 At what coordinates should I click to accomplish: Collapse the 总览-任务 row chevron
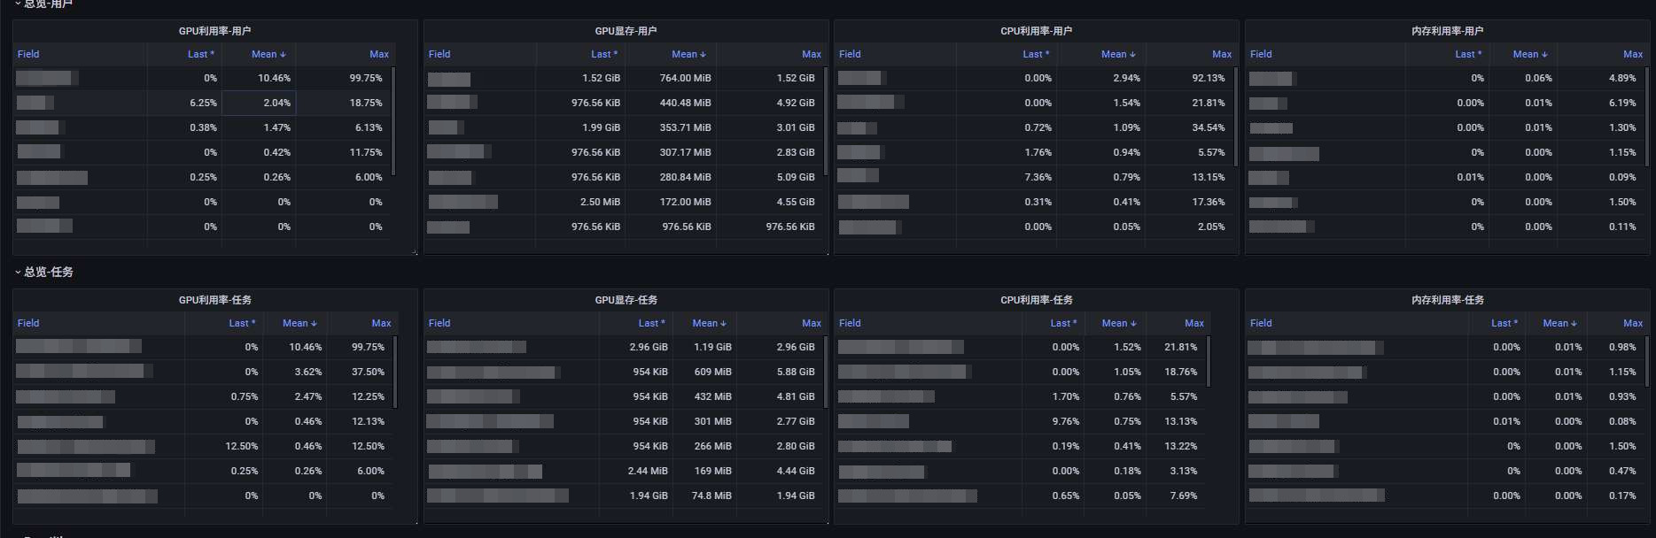(x=18, y=273)
